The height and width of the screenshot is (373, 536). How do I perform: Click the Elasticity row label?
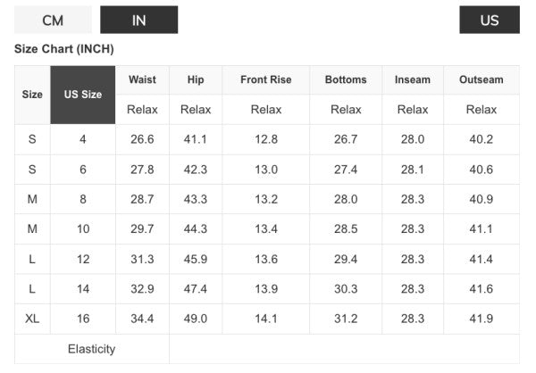(91, 349)
